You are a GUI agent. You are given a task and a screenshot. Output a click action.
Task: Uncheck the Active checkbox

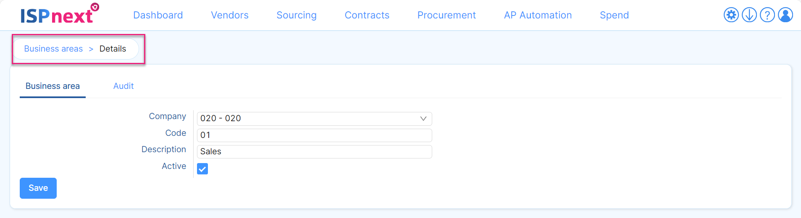202,169
